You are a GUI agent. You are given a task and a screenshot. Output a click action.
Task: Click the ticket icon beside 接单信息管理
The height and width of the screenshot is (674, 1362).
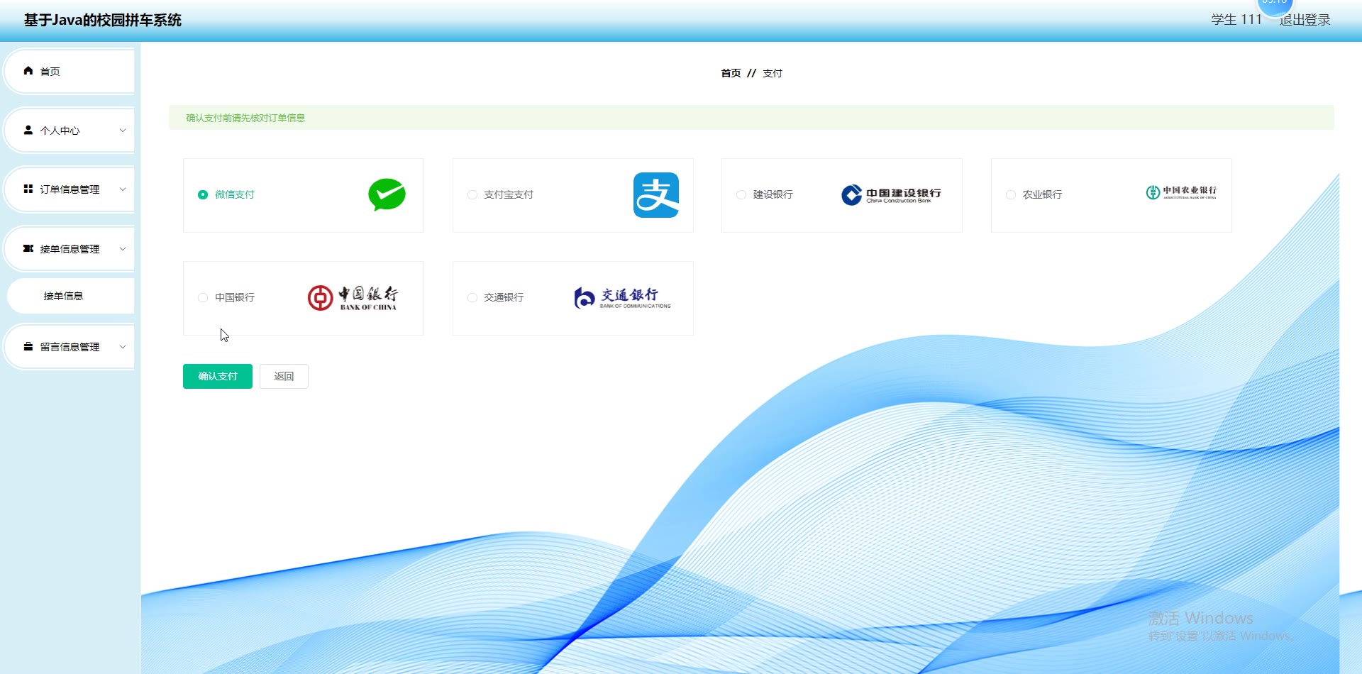click(28, 248)
